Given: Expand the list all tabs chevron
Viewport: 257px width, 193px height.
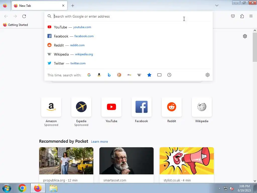Looking at the screenshot, I should click(217, 6).
